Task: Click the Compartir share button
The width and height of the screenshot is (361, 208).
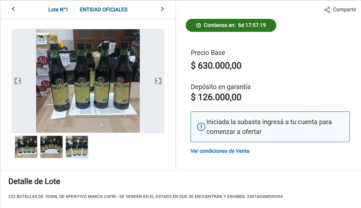Action: pos(340,10)
